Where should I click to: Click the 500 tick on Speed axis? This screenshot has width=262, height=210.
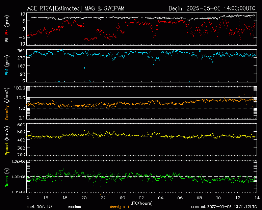21,132
